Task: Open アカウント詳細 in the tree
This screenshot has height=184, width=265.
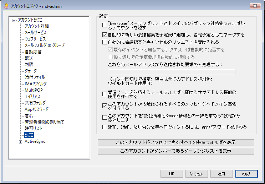Action: pyautogui.click(x=36, y=26)
